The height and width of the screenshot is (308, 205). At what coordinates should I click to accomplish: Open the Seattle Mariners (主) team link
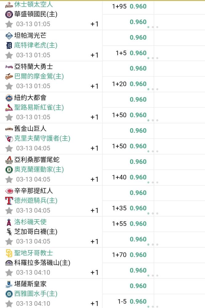(x=36, y=294)
